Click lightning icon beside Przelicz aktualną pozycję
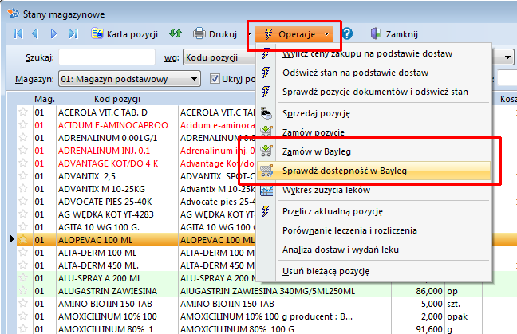This screenshot has width=517, height=334. tap(266, 211)
